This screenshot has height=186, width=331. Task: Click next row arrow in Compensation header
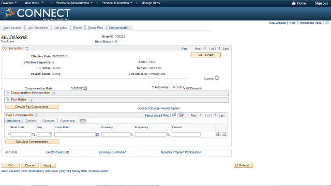click(219, 48)
